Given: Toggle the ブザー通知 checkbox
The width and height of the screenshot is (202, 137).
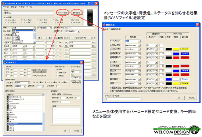Looking at the screenshot, I should [x=34, y=82].
